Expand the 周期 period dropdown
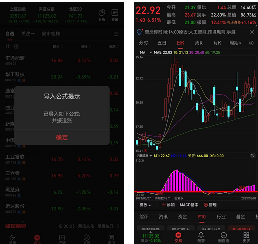The width and height of the screenshot is (258, 244). [235, 43]
